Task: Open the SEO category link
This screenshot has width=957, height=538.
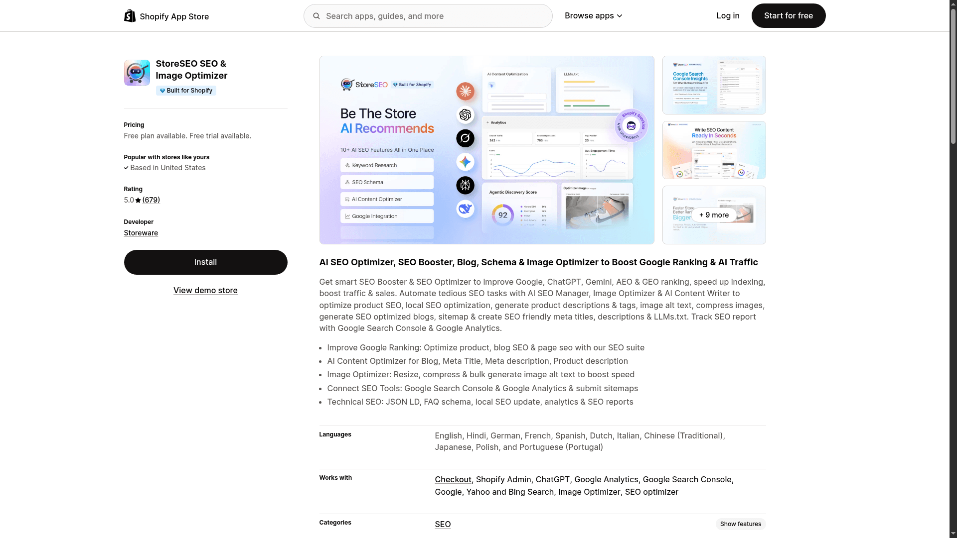Action: 443,525
